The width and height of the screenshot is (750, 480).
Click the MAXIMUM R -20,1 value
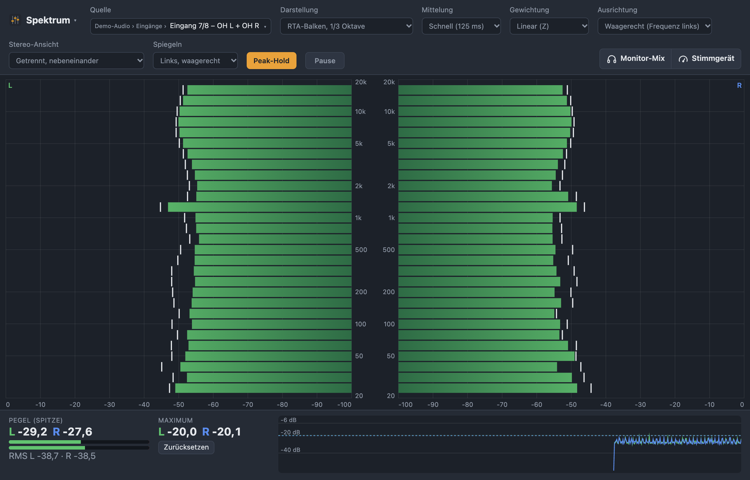pyautogui.click(x=222, y=432)
